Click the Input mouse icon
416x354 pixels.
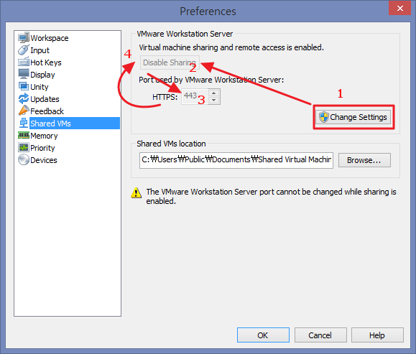click(24, 50)
